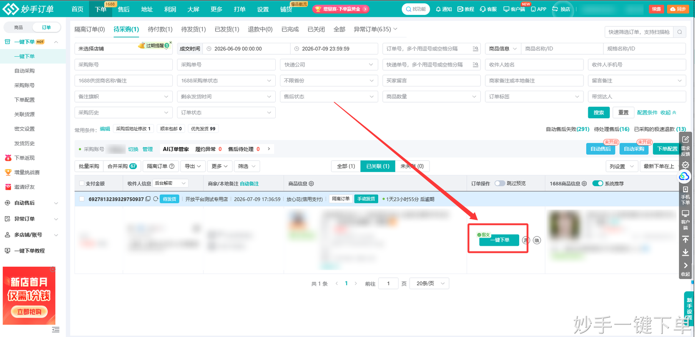Open the batch order-number input icon
This screenshot has width=695, height=337.
pos(475,49)
